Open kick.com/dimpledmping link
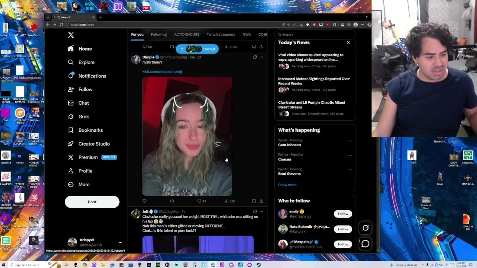 pos(162,71)
